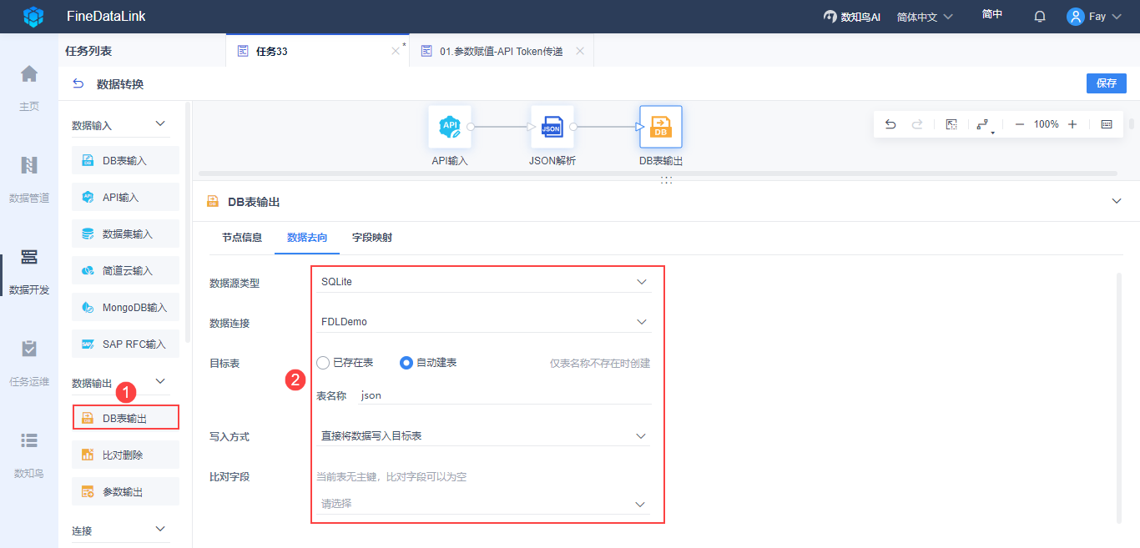Add an API输入 operator from list

pyautogui.click(x=125, y=197)
